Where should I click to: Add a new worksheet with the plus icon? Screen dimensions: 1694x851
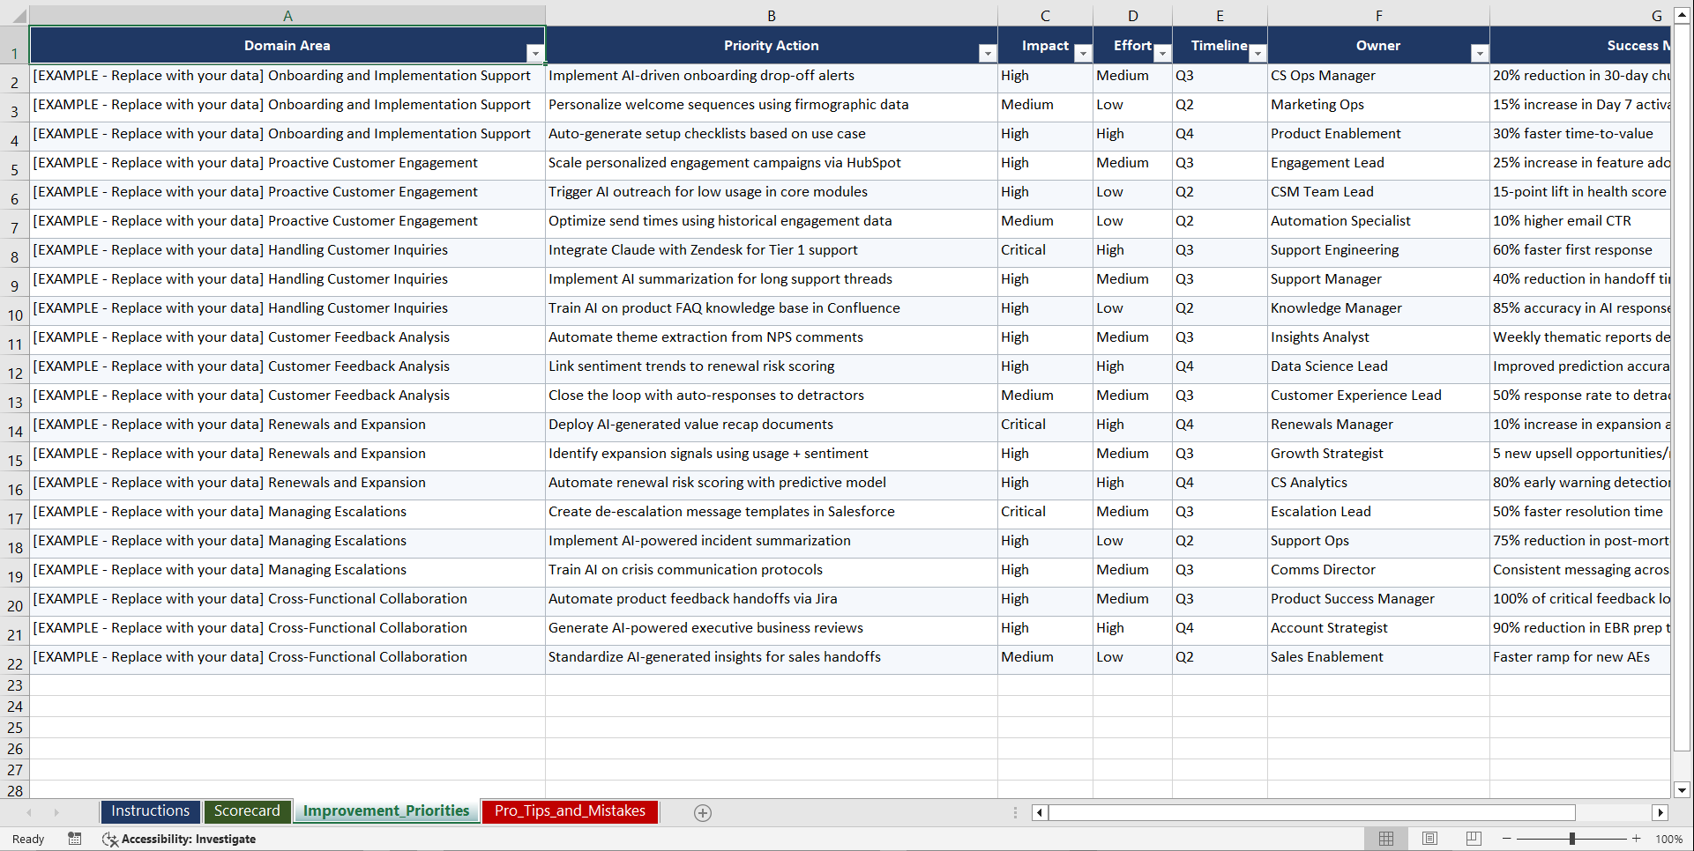coord(703,812)
